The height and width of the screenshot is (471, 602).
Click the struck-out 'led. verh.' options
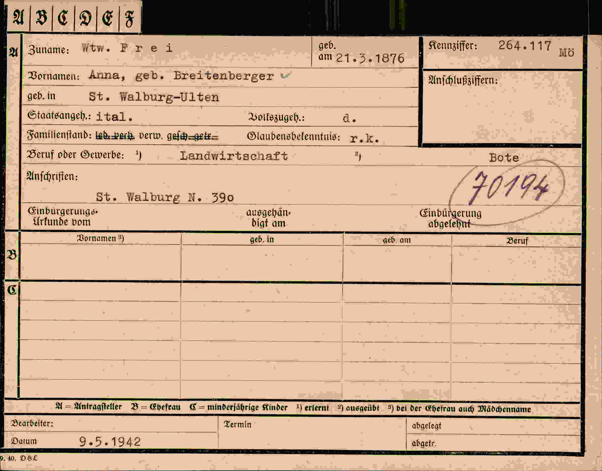(x=115, y=135)
